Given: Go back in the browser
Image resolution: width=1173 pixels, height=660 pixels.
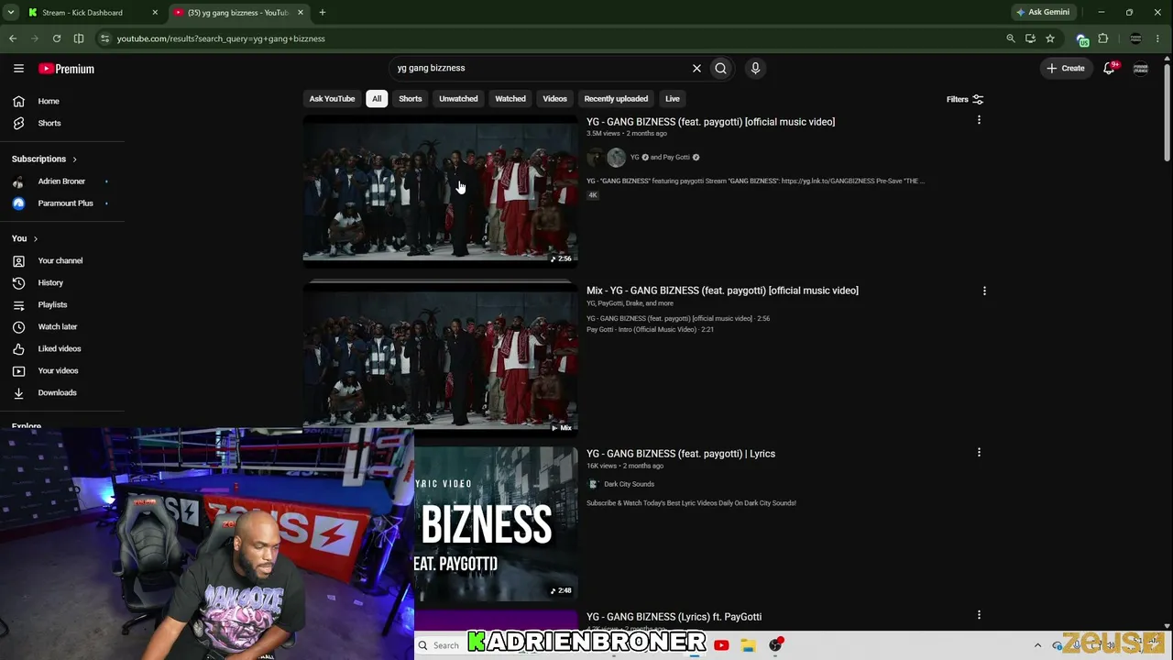Looking at the screenshot, I should (x=13, y=38).
